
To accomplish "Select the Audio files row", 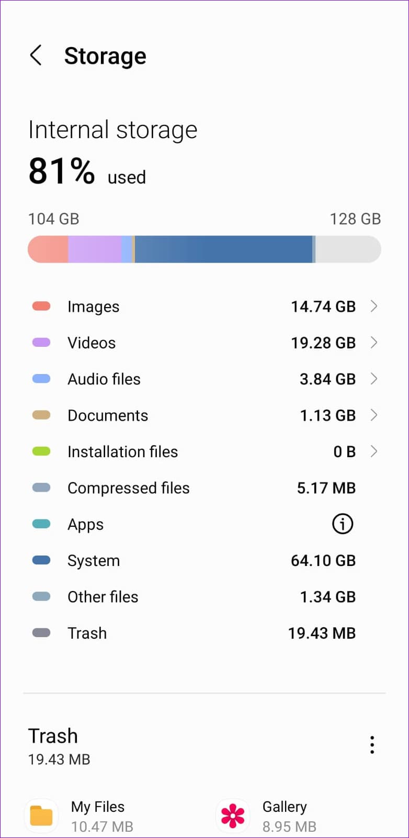I will click(x=204, y=379).
